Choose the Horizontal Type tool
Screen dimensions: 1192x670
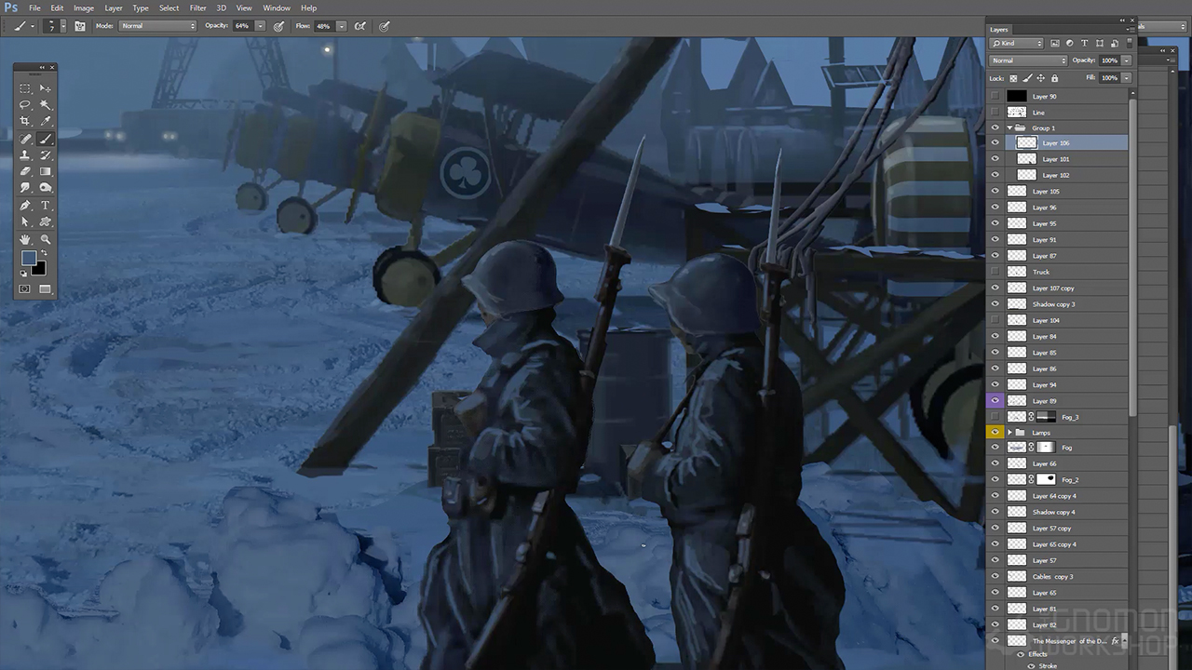46,206
